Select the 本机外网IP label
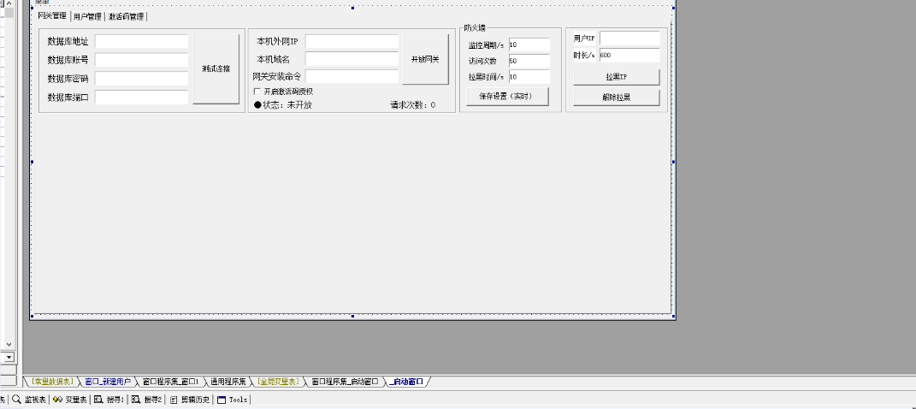Screen dimensions: 916x409 pyautogui.click(x=277, y=41)
